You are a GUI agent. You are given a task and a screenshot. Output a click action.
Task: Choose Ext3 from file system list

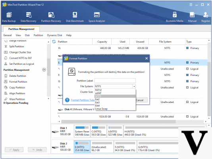[x=115, y=103]
